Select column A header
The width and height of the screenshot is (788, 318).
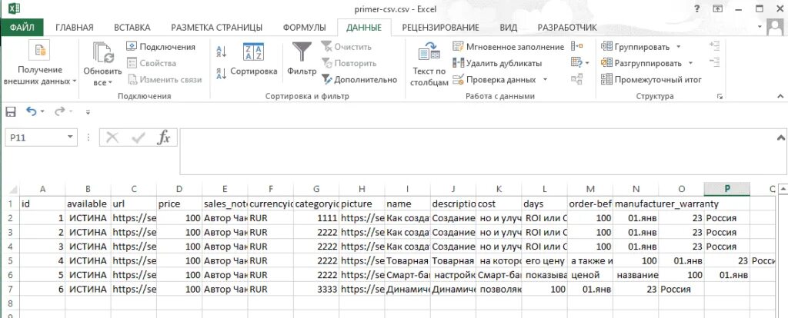(x=43, y=189)
